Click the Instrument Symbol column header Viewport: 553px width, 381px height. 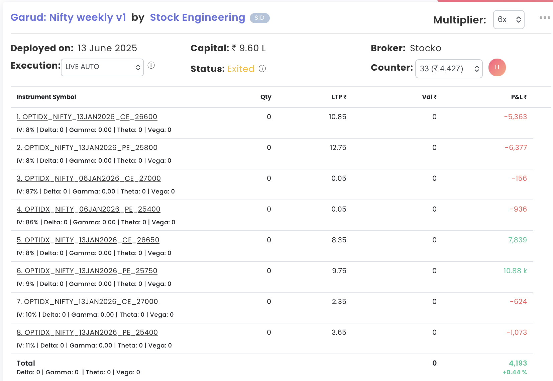46,97
